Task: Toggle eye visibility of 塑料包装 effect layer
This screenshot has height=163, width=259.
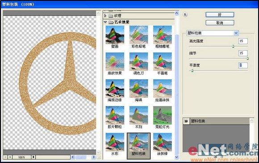Action: [186, 121]
